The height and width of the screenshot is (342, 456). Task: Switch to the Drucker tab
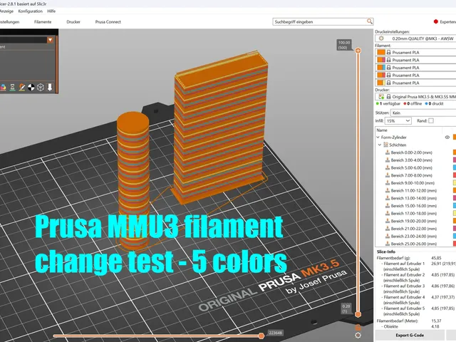pyautogui.click(x=73, y=22)
